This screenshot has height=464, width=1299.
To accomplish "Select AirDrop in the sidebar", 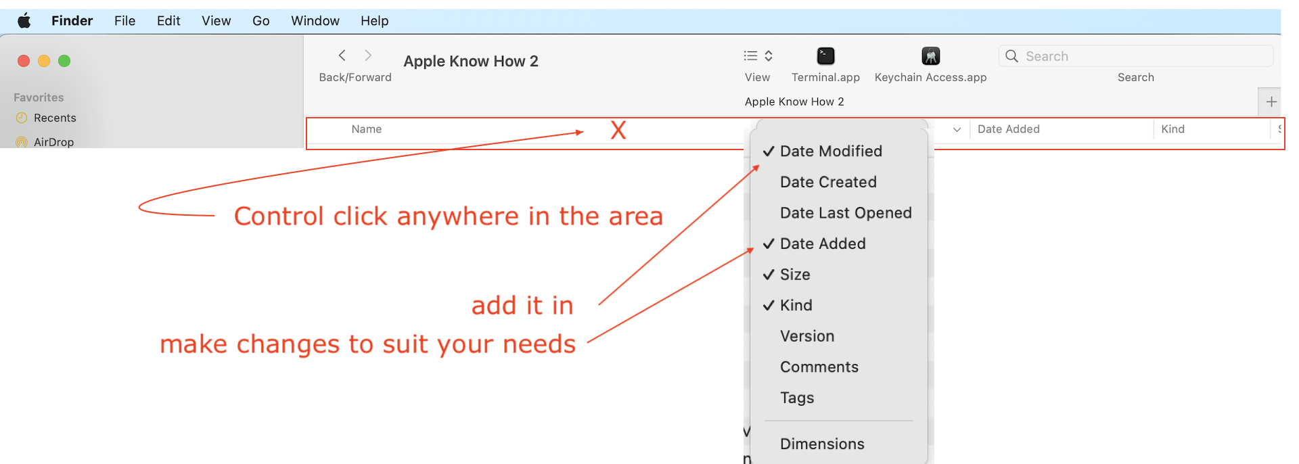I will point(53,142).
